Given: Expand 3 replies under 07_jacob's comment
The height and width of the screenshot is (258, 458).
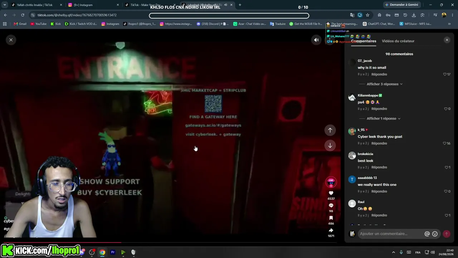Looking at the screenshot, I should coord(385,84).
